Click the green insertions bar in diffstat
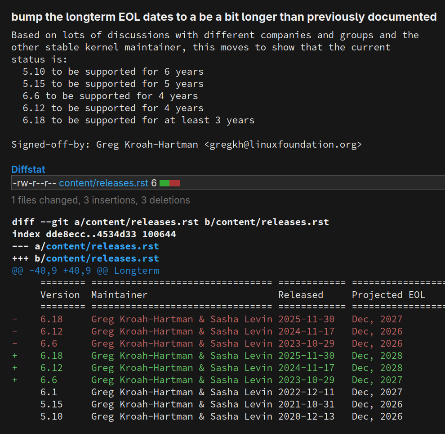The width and height of the screenshot is (445, 434). click(165, 183)
